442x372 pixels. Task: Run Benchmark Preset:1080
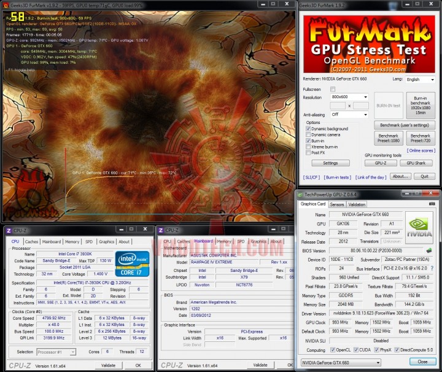click(x=389, y=138)
